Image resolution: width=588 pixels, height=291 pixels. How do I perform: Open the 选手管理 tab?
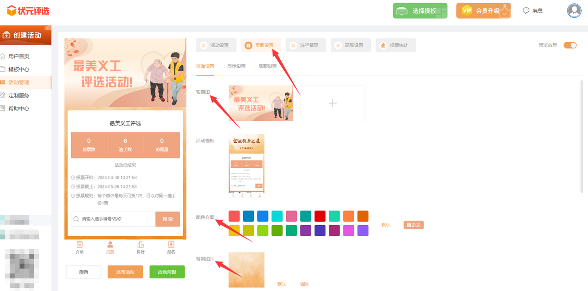[x=305, y=45]
